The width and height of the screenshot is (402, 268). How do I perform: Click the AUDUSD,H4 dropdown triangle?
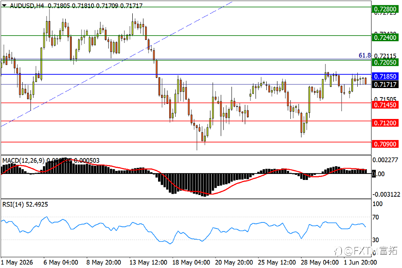[4, 5]
